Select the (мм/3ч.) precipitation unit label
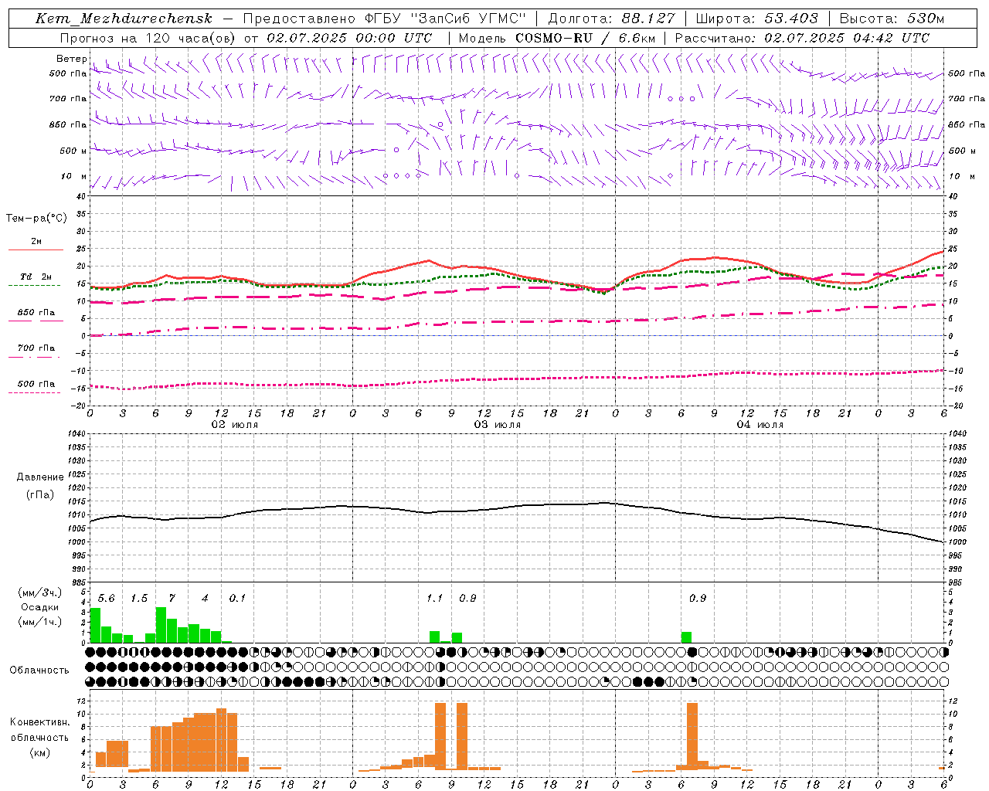The height and width of the screenshot is (791, 989). [x=40, y=592]
